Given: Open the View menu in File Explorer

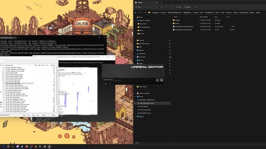Looking at the screenshot, I should click(188, 7).
